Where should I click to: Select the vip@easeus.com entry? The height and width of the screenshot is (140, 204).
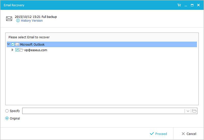click(x=36, y=50)
